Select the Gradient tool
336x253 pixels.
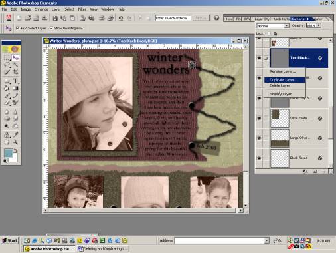(15, 88)
